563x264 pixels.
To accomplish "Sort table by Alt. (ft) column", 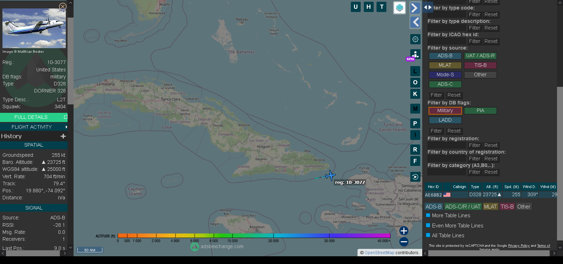I will point(492,187).
